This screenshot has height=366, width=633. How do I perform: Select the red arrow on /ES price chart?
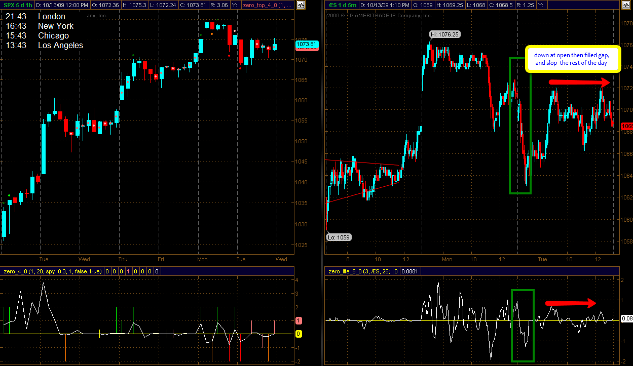[579, 82]
